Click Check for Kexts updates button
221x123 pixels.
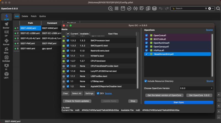click(x=77, y=101)
